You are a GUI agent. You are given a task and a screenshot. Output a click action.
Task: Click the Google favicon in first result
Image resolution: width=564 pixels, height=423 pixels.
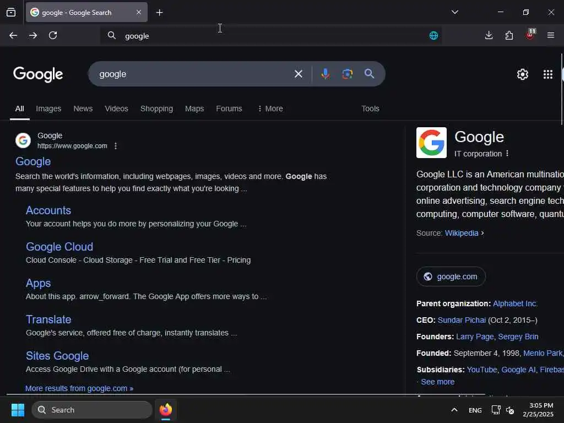click(x=23, y=140)
